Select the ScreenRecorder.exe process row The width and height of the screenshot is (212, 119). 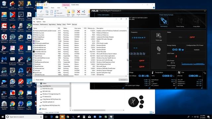tap(80, 52)
